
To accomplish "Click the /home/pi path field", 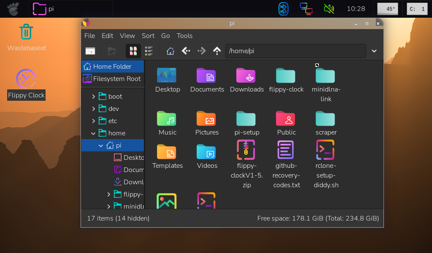I will [296, 51].
